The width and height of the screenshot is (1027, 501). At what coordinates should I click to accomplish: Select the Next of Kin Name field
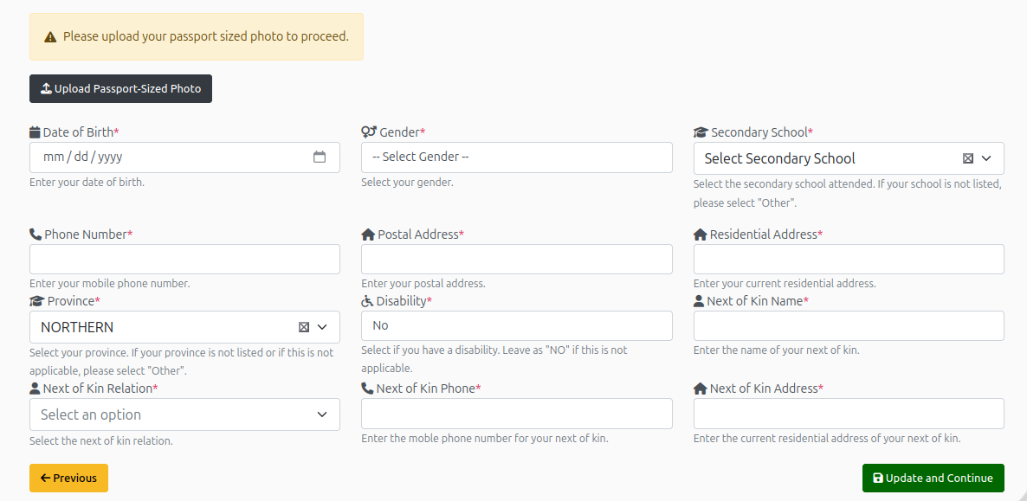click(849, 326)
